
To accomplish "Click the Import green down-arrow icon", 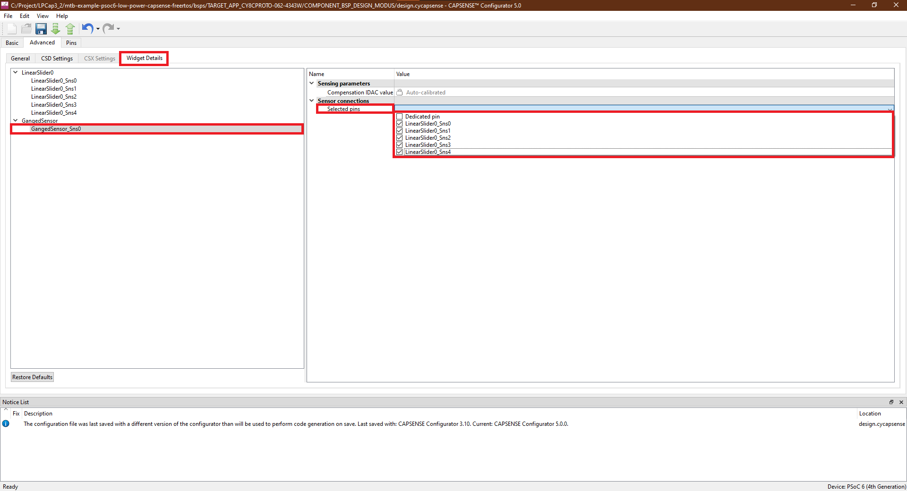I will click(x=56, y=29).
